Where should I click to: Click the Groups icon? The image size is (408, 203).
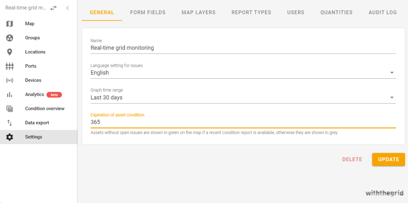pyautogui.click(x=10, y=38)
